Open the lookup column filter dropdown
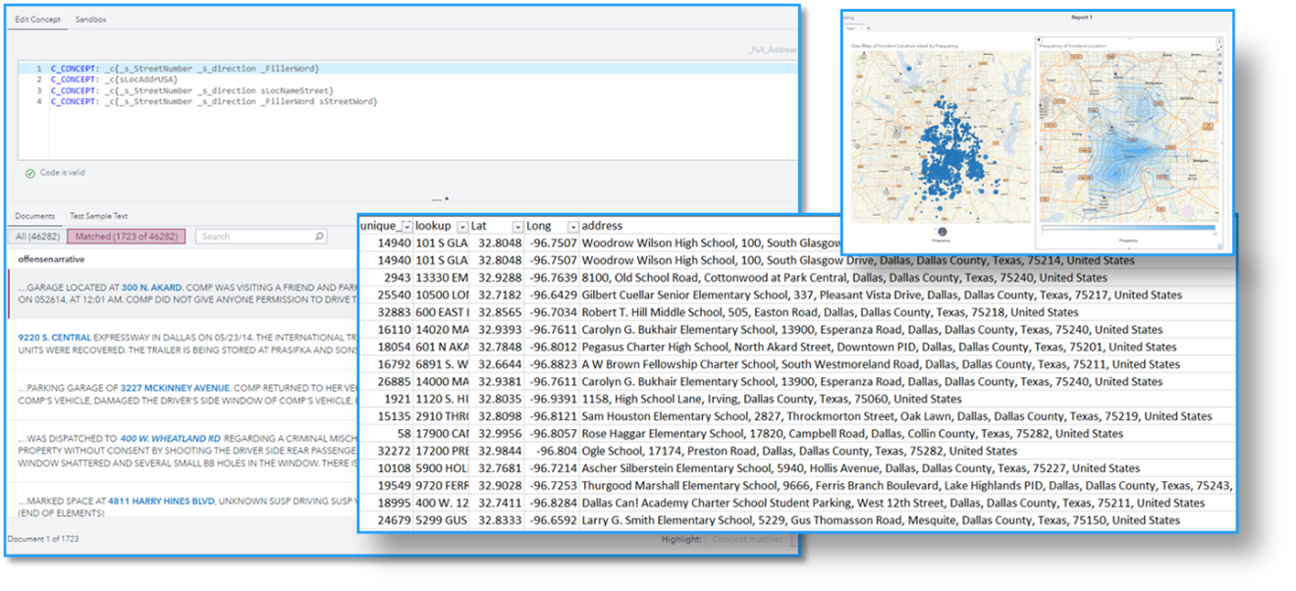The height and width of the screenshot is (591, 1296). [461, 227]
